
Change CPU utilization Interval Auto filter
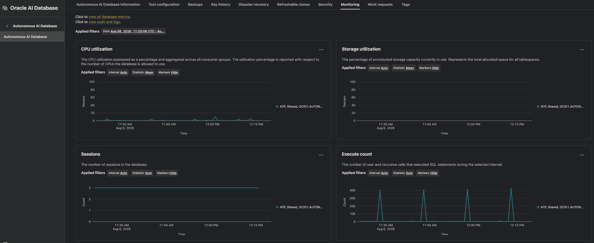point(118,72)
